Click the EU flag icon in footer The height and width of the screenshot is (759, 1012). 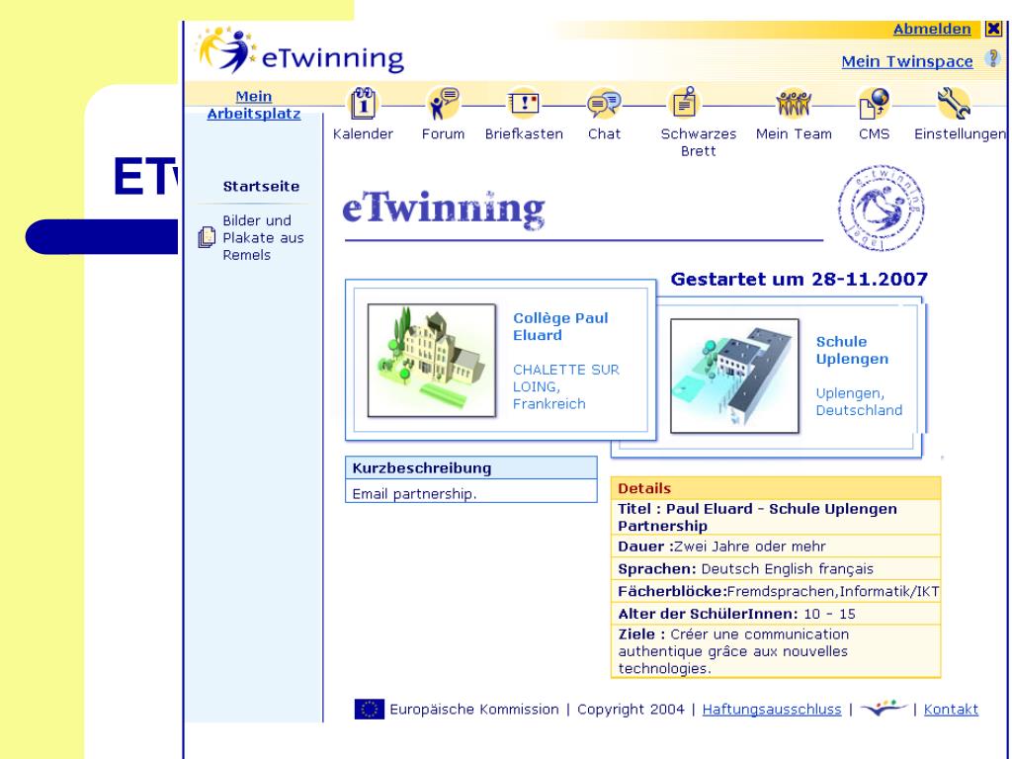coord(370,709)
